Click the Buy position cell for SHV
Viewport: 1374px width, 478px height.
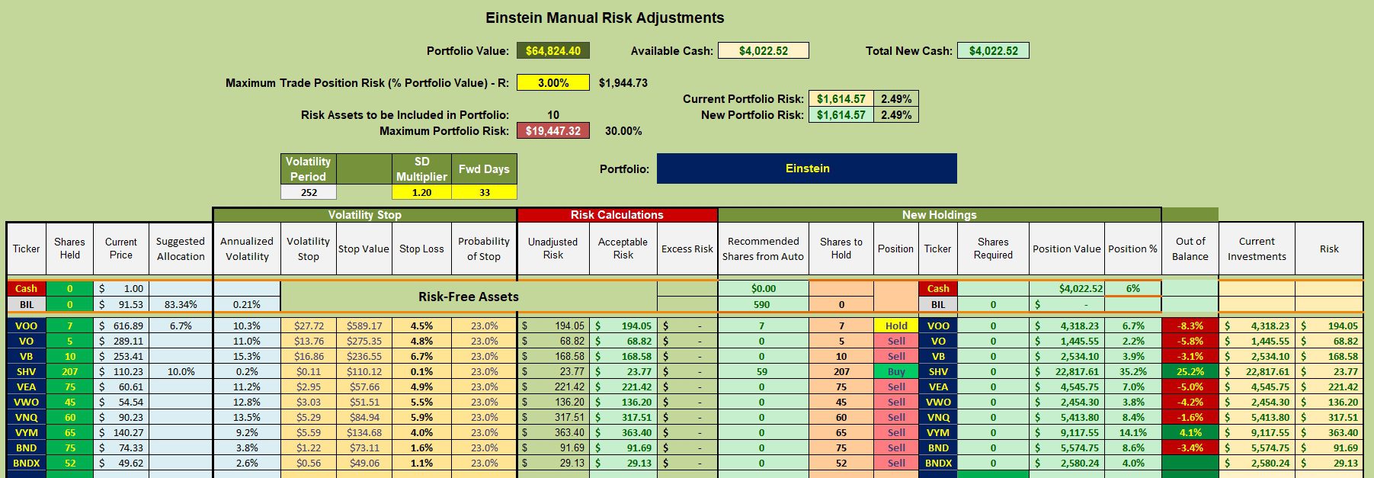point(896,371)
